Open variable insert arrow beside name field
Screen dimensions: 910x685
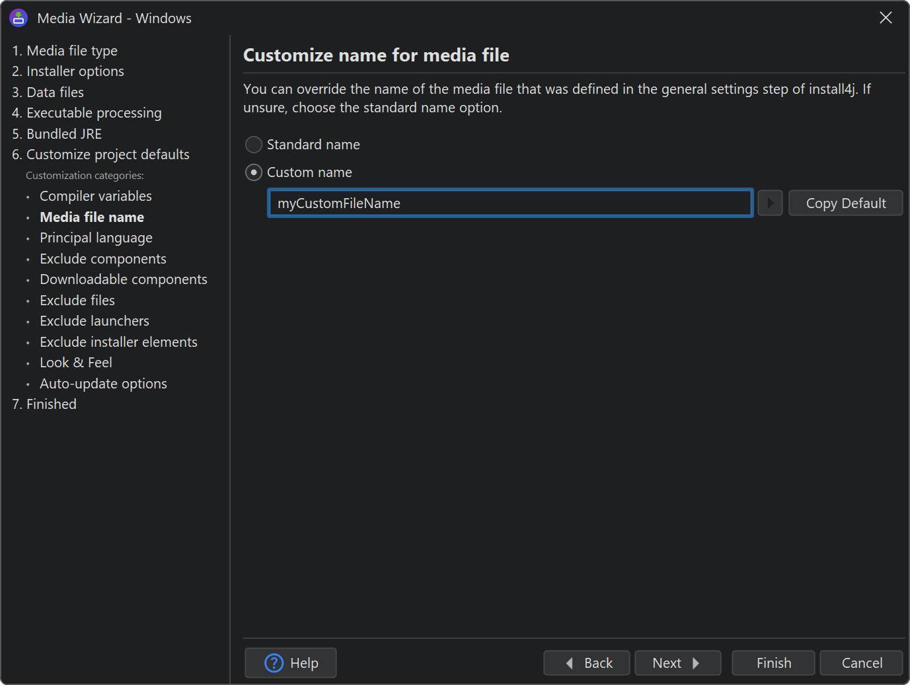point(770,203)
